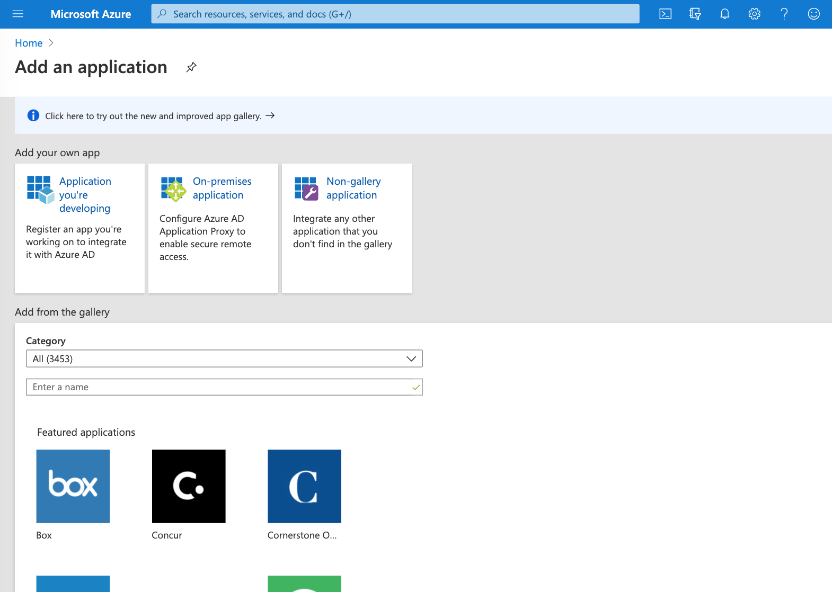Pin the Add an application blade
This screenshot has width=832, height=592.
coord(191,67)
